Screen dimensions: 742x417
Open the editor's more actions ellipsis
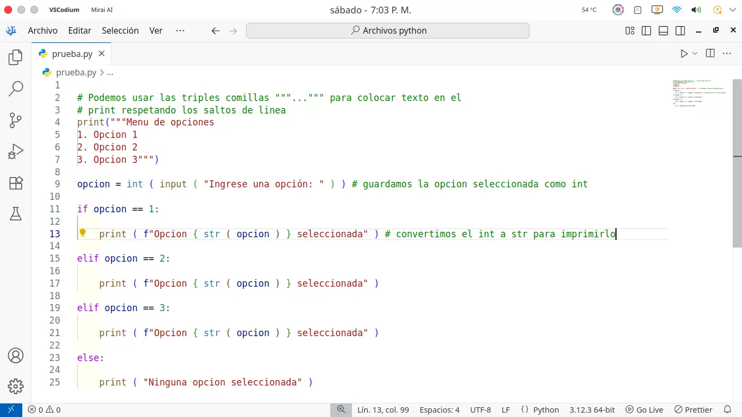(726, 53)
